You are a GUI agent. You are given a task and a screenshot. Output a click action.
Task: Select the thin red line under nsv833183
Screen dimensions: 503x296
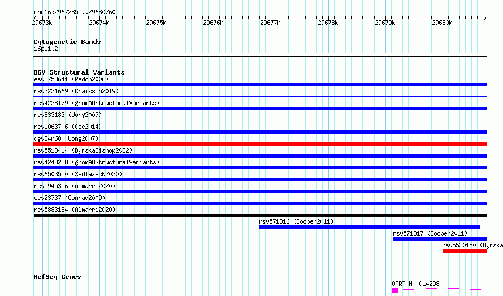click(x=260, y=120)
